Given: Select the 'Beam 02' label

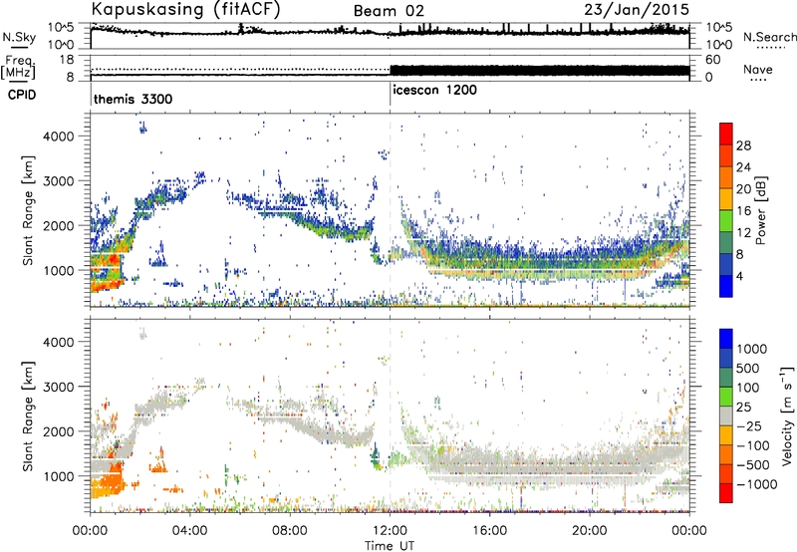Looking at the screenshot, I should click(x=389, y=11).
